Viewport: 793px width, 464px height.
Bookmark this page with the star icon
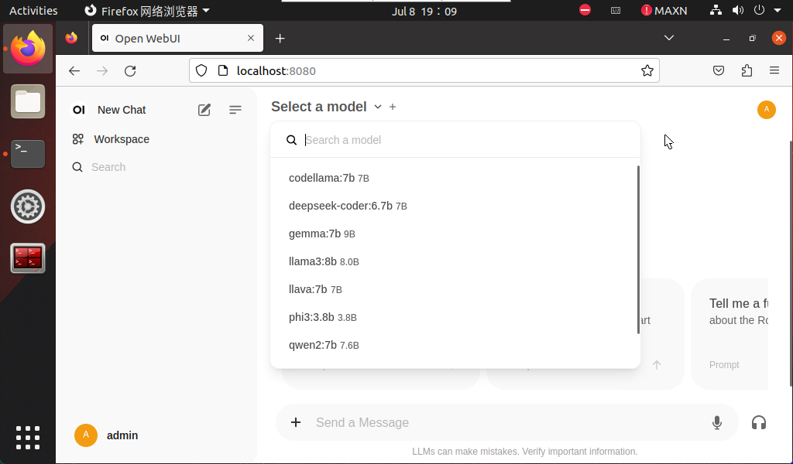coord(647,71)
